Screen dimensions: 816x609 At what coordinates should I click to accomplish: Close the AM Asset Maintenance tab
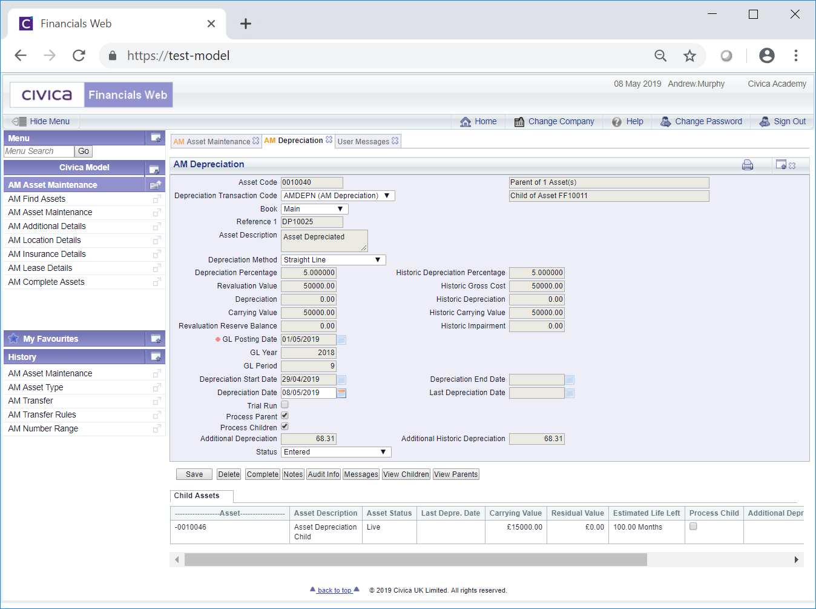click(x=256, y=141)
